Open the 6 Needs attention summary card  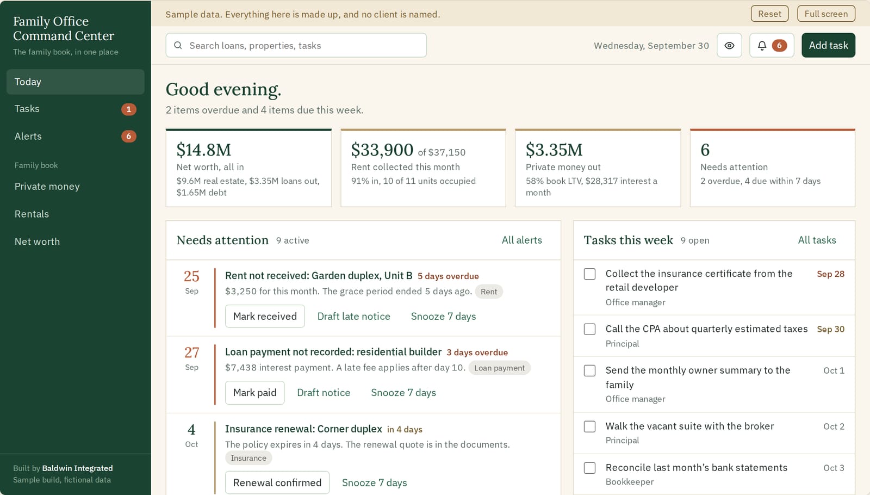(772, 168)
